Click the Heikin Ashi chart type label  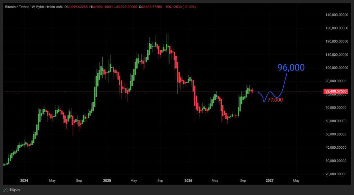point(53,7)
